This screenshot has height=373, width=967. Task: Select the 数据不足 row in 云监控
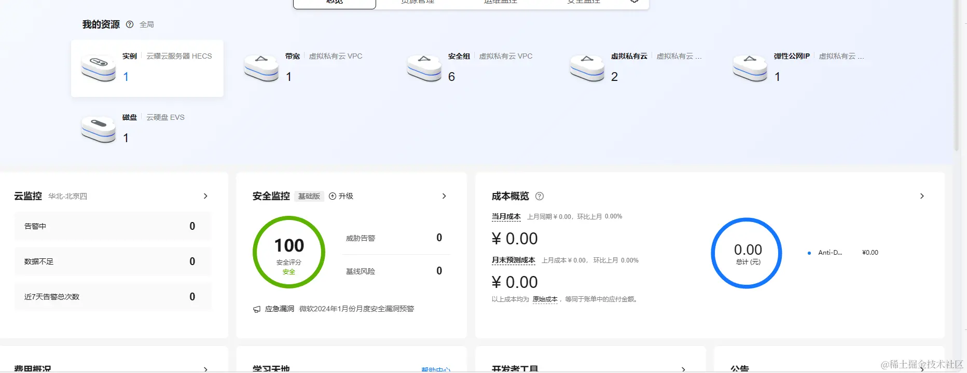113,261
